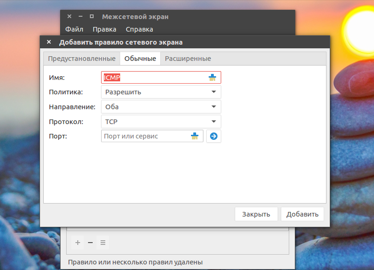Open the Направление dropdown showing Оба
Screen dimensions: 374x270
(x=161, y=106)
